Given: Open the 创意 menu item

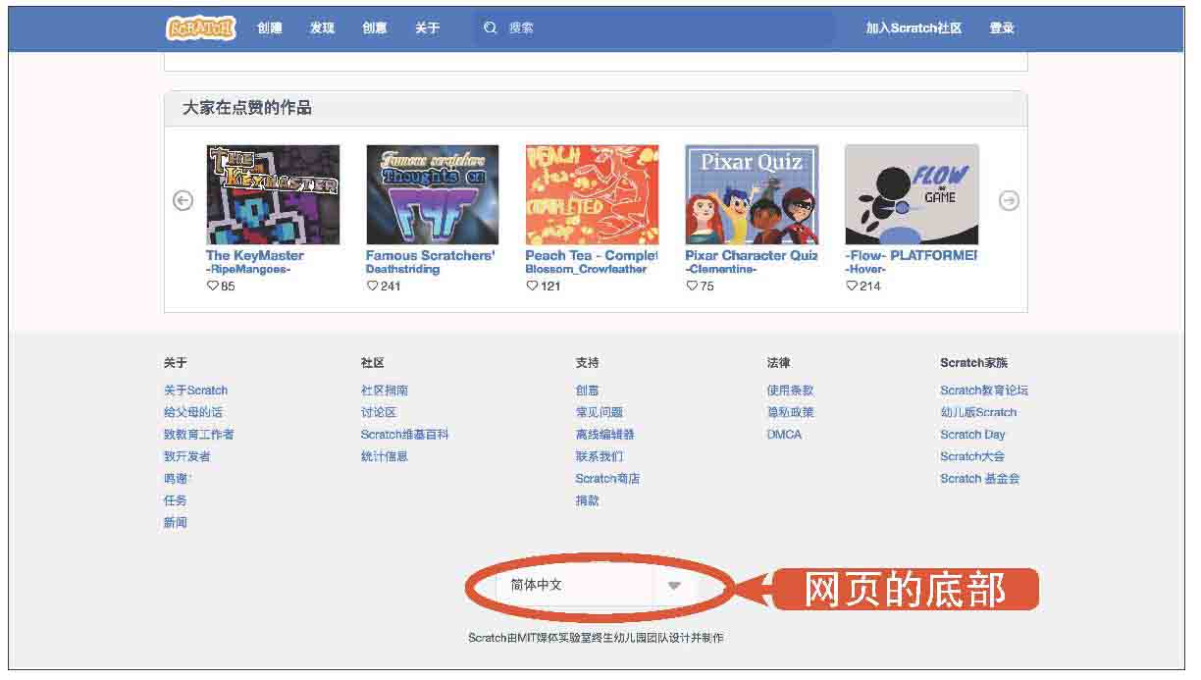Looking at the screenshot, I should tap(375, 28).
